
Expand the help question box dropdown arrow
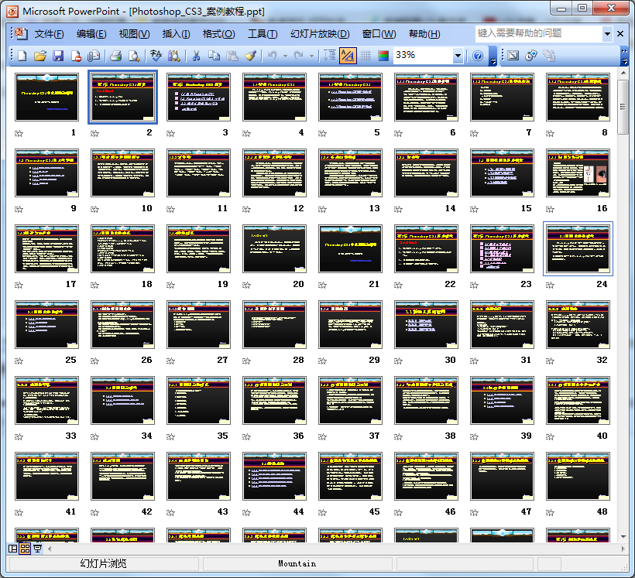point(607,34)
